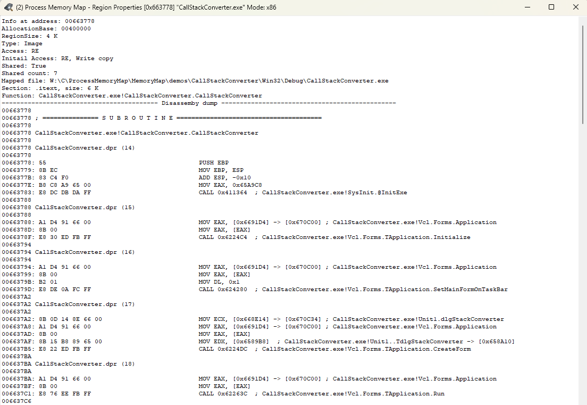Click the 'Shared count: 7' line

[29, 73]
